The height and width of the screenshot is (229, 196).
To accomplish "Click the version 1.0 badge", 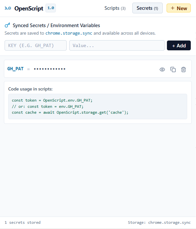I will click(51, 8).
